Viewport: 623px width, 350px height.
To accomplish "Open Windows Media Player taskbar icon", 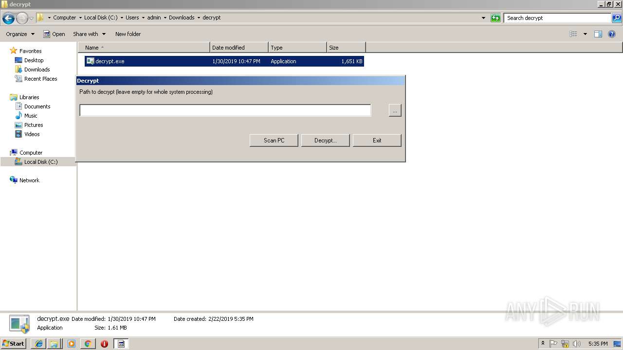I will click(x=72, y=344).
